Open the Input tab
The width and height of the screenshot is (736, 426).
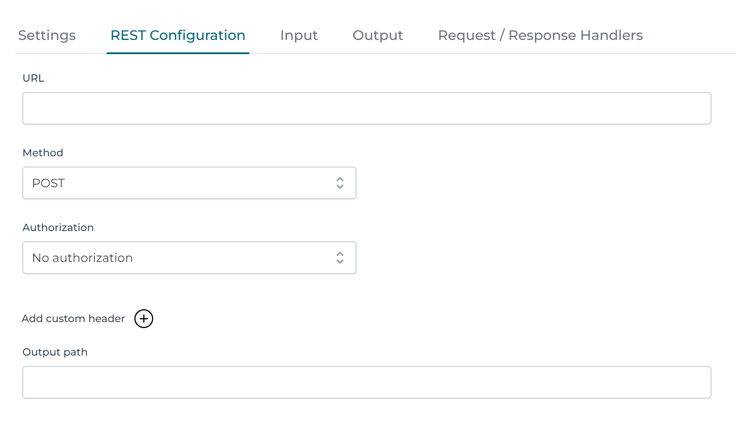click(x=299, y=35)
